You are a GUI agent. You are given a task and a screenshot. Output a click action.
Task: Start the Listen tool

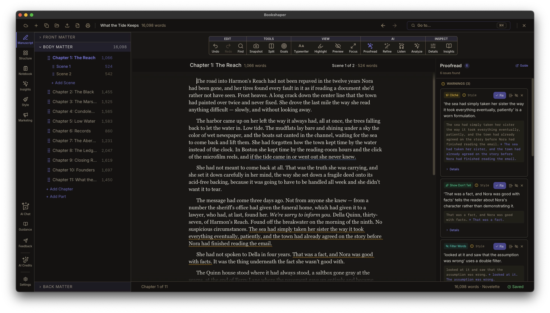coord(401,48)
